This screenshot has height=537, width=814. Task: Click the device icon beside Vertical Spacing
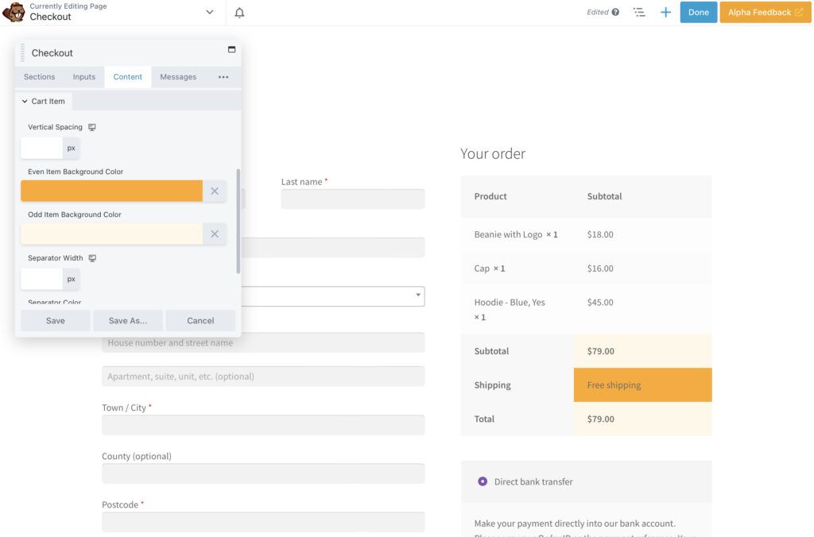click(92, 126)
